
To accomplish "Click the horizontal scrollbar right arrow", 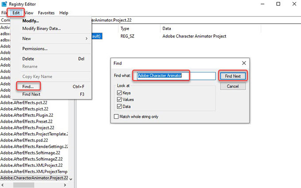I will coord(65,185).
